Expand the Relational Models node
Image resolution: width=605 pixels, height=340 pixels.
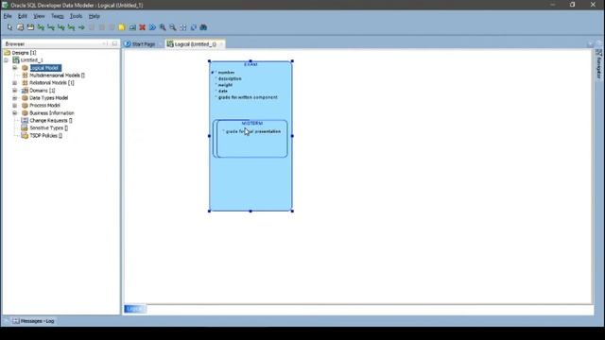(15, 83)
